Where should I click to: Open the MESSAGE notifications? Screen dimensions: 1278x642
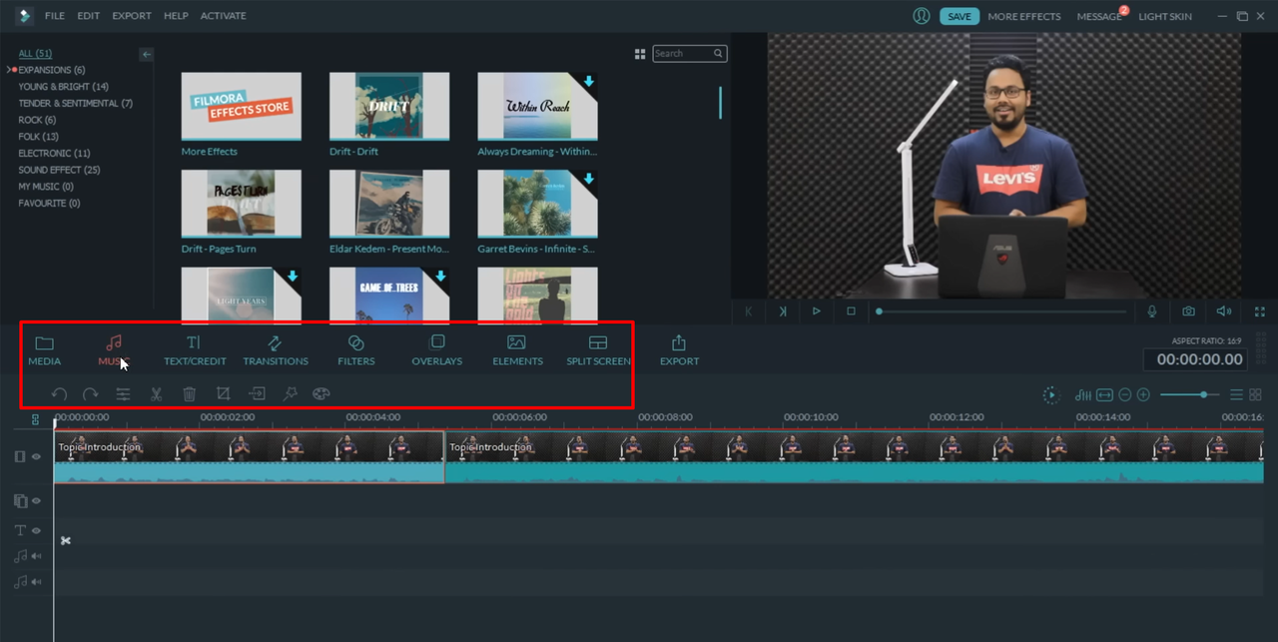point(1099,16)
